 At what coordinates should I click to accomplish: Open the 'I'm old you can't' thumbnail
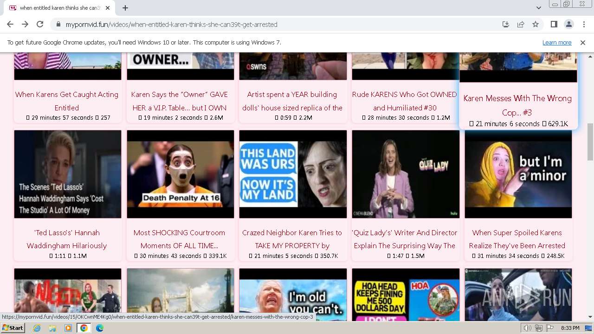[293, 295]
